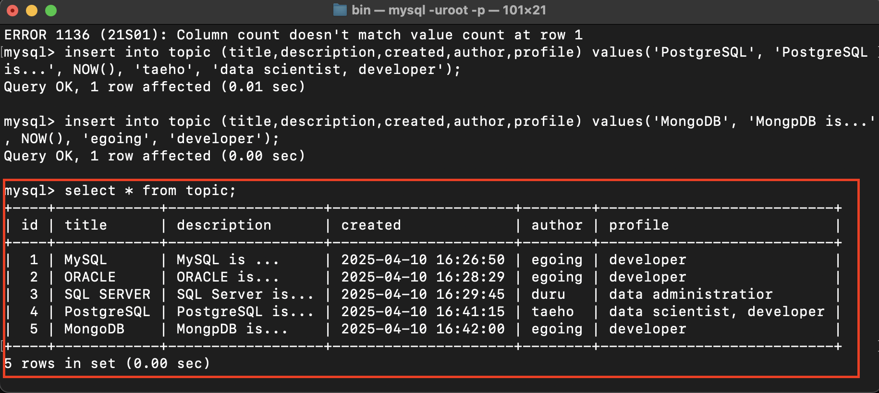This screenshot has height=393, width=879.
Task: Click the timestamp '2025-04-10 16:28:29'
Action: pos(423,277)
